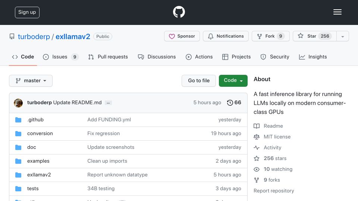Expand the green Code dropdown
The width and height of the screenshot is (358, 201).
click(x=233, y=81)
